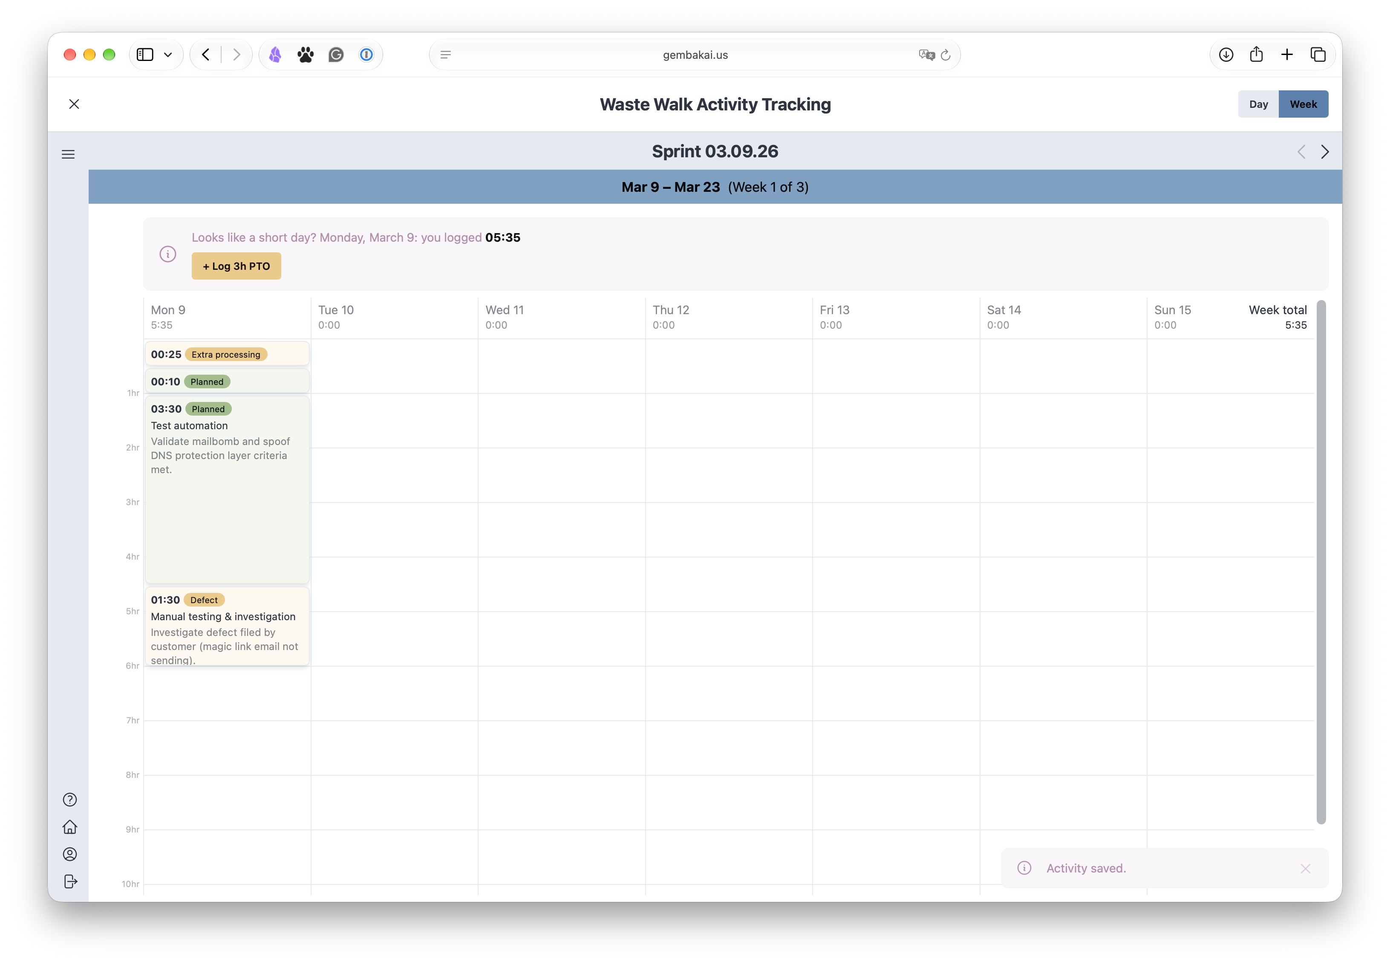The width and height of the screenshot is (1390, 965).
Task: Click the + Log 3h PTO button
Action: tap(236, 266)
